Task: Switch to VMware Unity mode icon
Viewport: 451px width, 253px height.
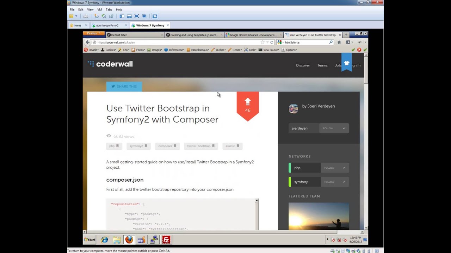Action: point(144,16)
